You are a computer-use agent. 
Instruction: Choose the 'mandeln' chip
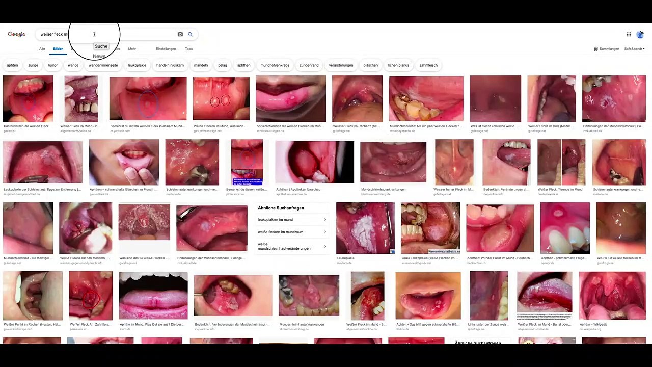201,65
